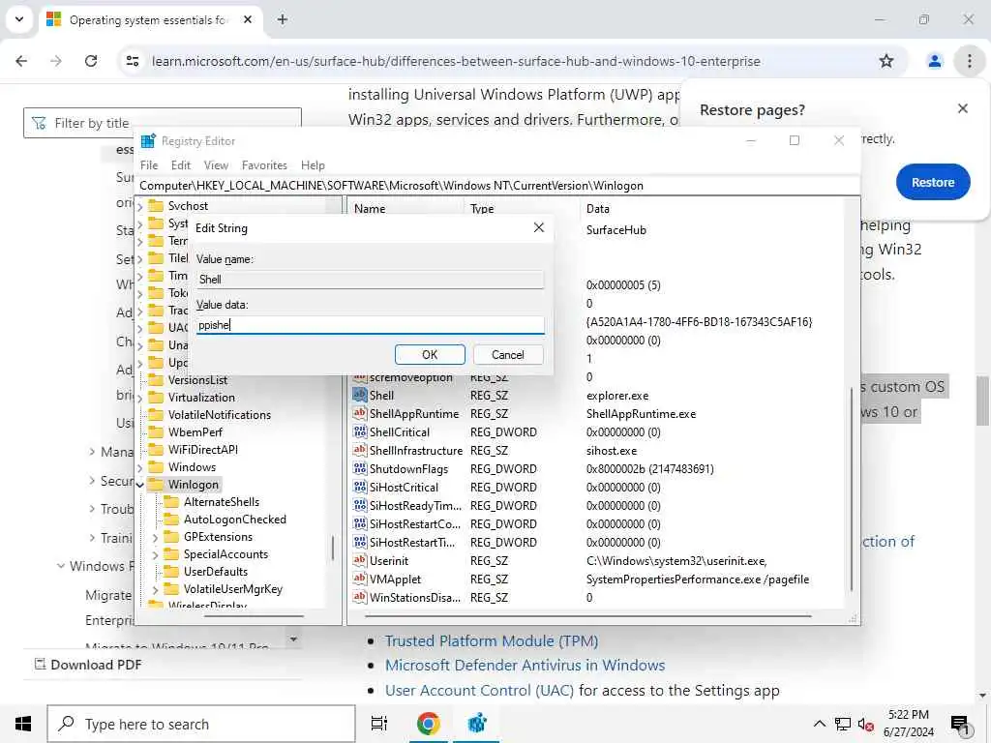
Task: Dismiss the Restore pages popup
Action: (963, 108)
